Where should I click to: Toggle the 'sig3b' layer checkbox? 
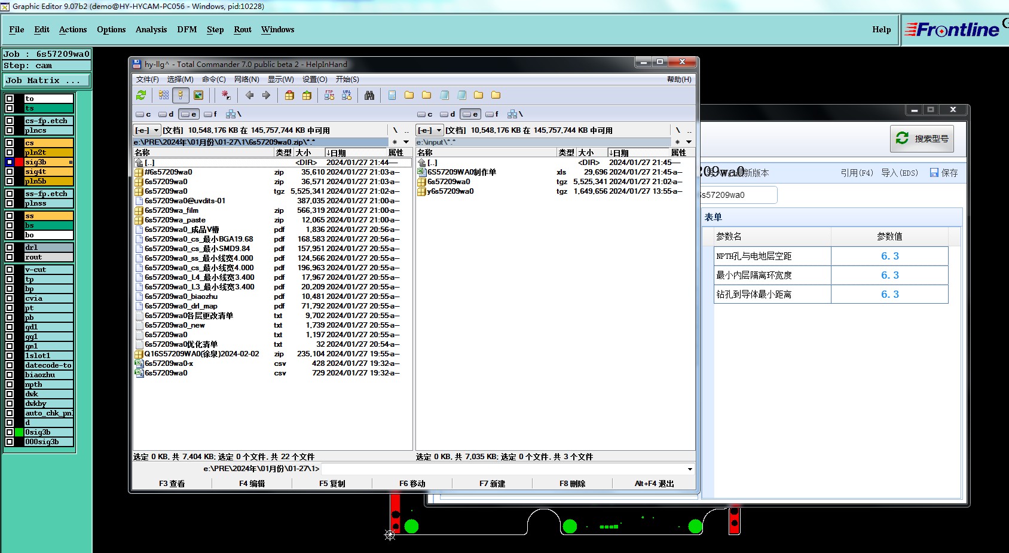[10, 162]
